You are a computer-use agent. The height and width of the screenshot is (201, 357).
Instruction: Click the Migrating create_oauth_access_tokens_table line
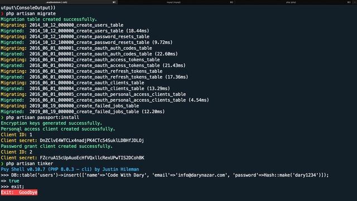click(x=80, y=60)
